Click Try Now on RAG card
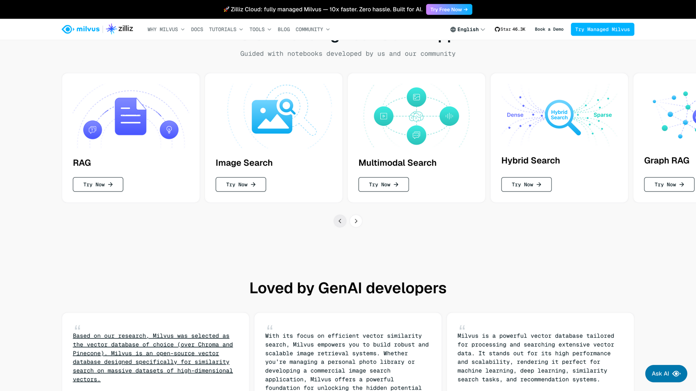 [x=98, y=184]
